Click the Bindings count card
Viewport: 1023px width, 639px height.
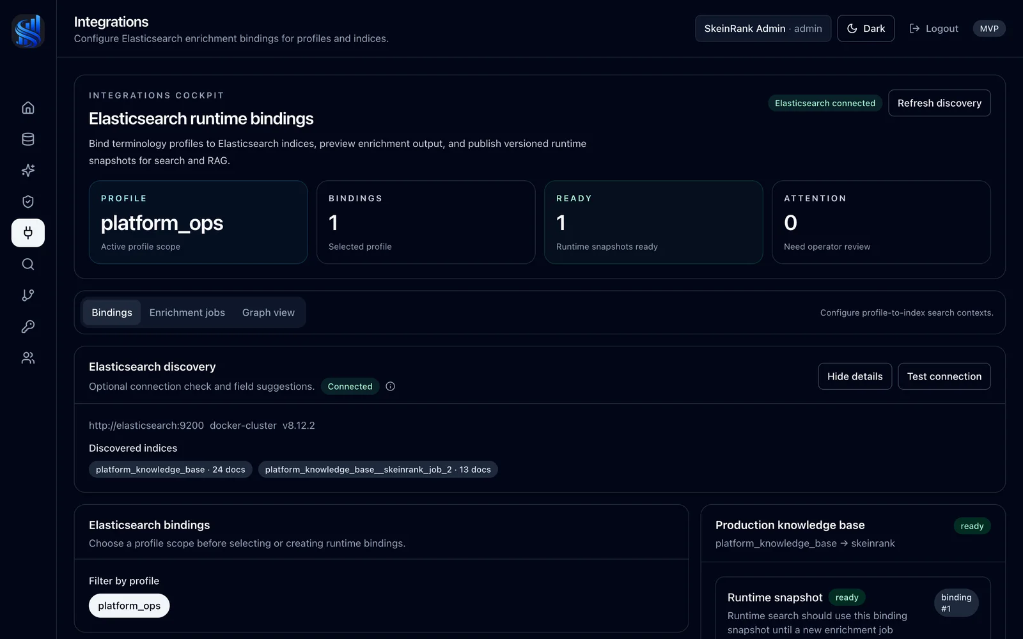click(x=426, y=222)
